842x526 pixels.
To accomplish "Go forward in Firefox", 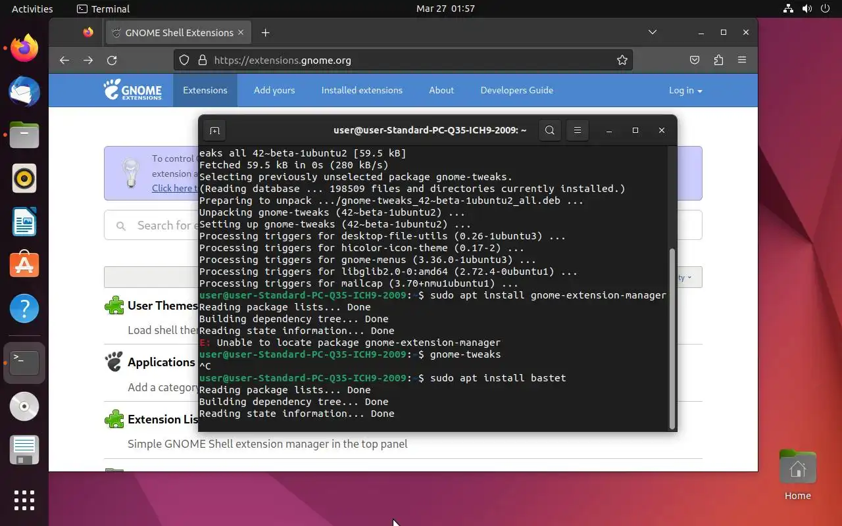I will point(88,60).
